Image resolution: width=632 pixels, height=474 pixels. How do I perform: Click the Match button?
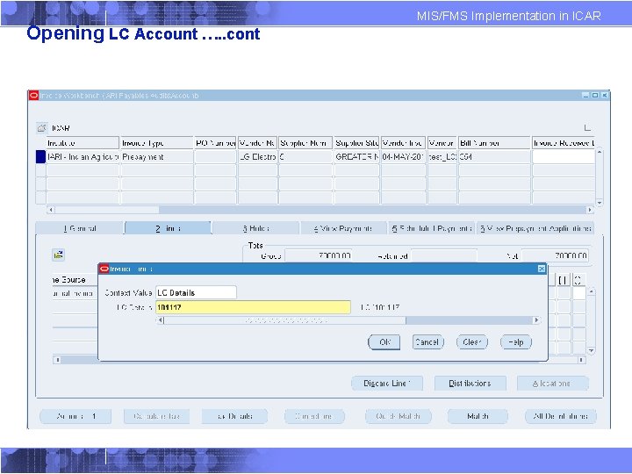tap(478, 416)
